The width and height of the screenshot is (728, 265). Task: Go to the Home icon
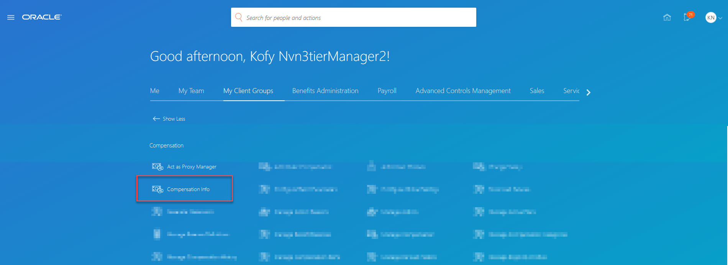tap(667, 17)
